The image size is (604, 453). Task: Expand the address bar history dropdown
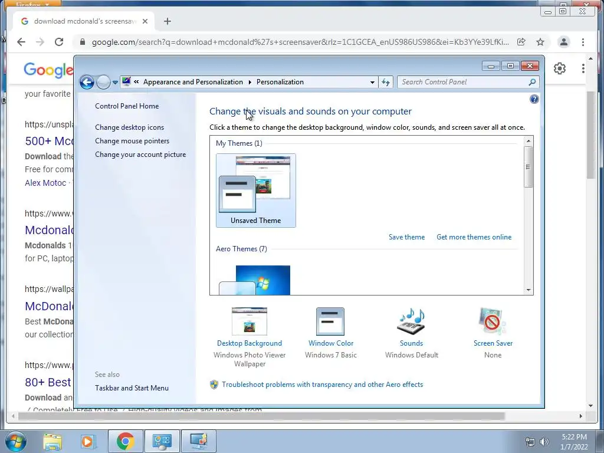(x=372, y=82)
